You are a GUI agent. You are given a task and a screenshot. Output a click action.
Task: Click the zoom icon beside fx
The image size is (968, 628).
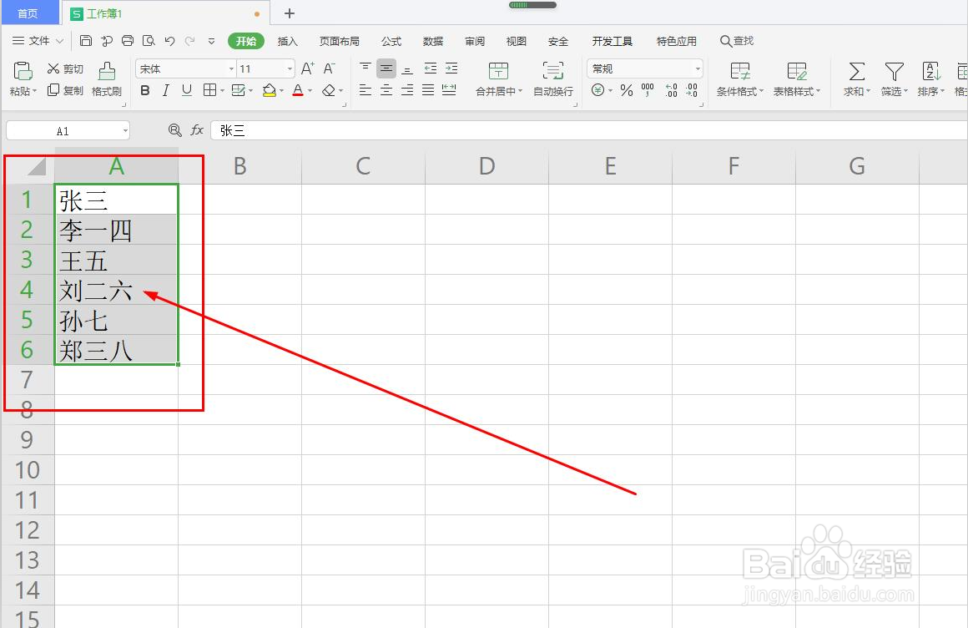174,129
